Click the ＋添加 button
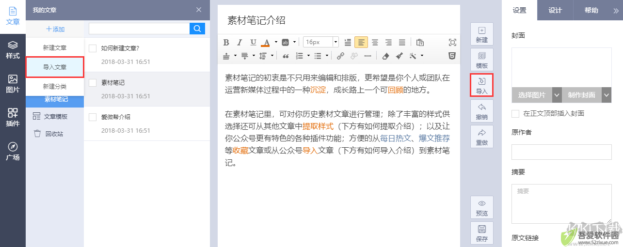Viewport: 623px width, 247px height. click(x=55, y=29)
